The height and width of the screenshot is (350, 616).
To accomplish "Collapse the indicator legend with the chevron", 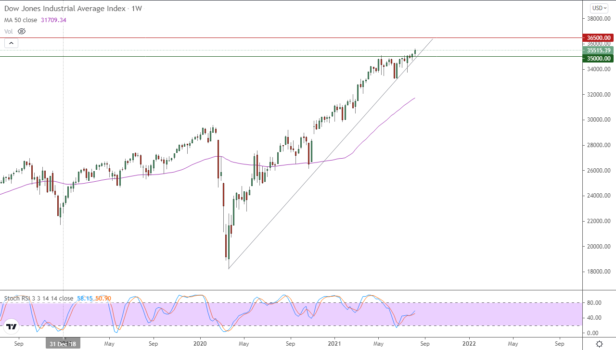I will 12,43.
